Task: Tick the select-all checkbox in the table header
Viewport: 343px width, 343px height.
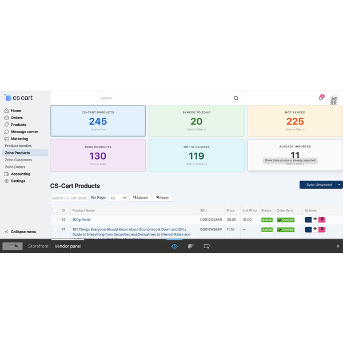Action: tap(55, 210)
